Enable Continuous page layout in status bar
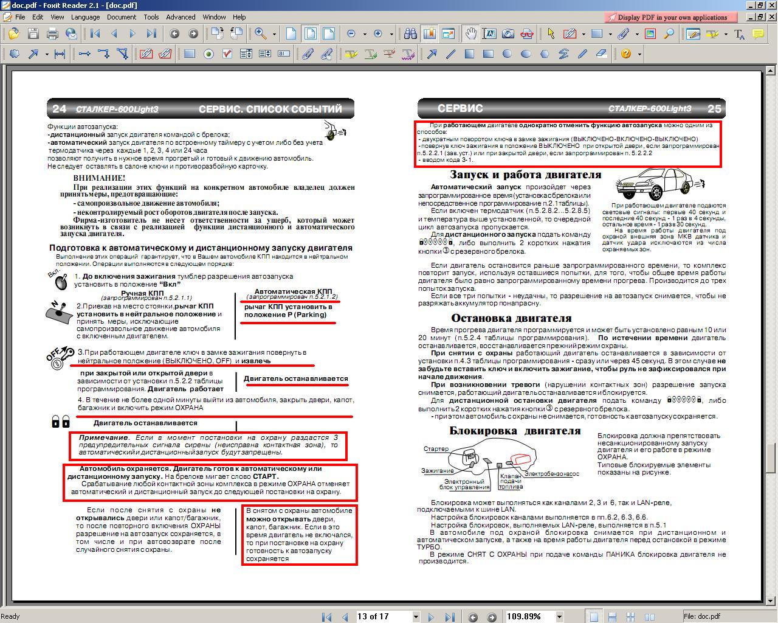 coord(612,617)
